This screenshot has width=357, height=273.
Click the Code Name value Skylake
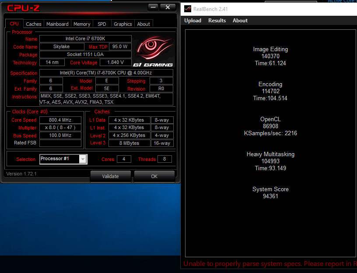62,47
